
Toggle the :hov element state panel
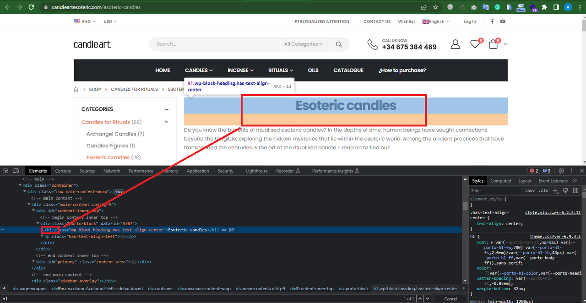pyautogui.click(x=530, y=190)
